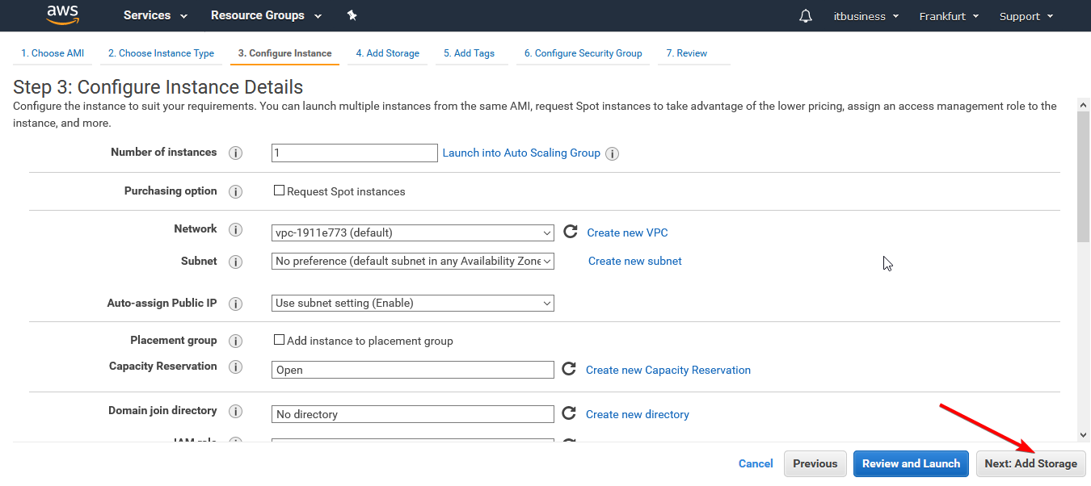Enable Request Spot instances checkbox

[x=280, y=191]
